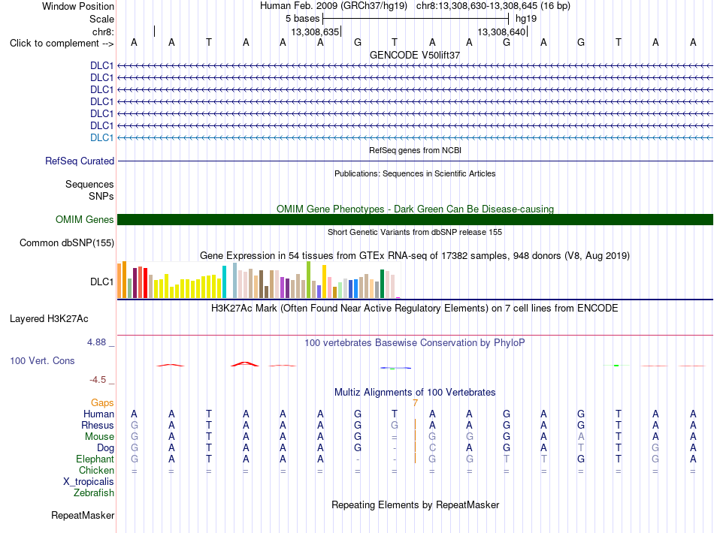This screenshot has height=533, width=714.
Task: Click the 'Click to complement -->' label
Action: click(x=62, y=44)
